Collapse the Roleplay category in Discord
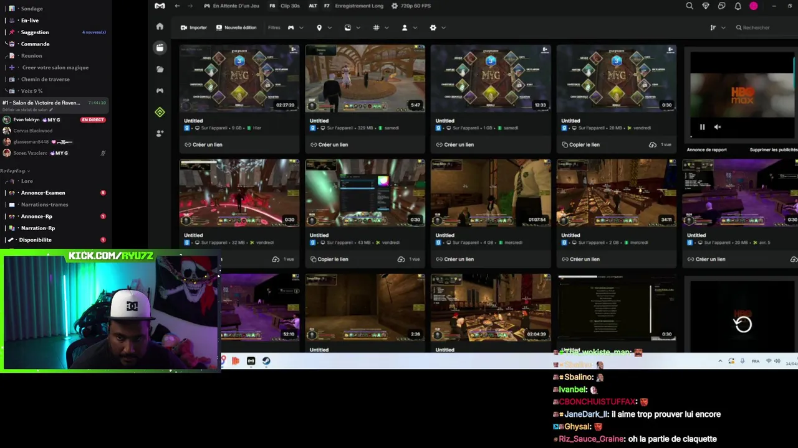Image resolution: width=798 pixels, height=448 pixels. (15, 170)
